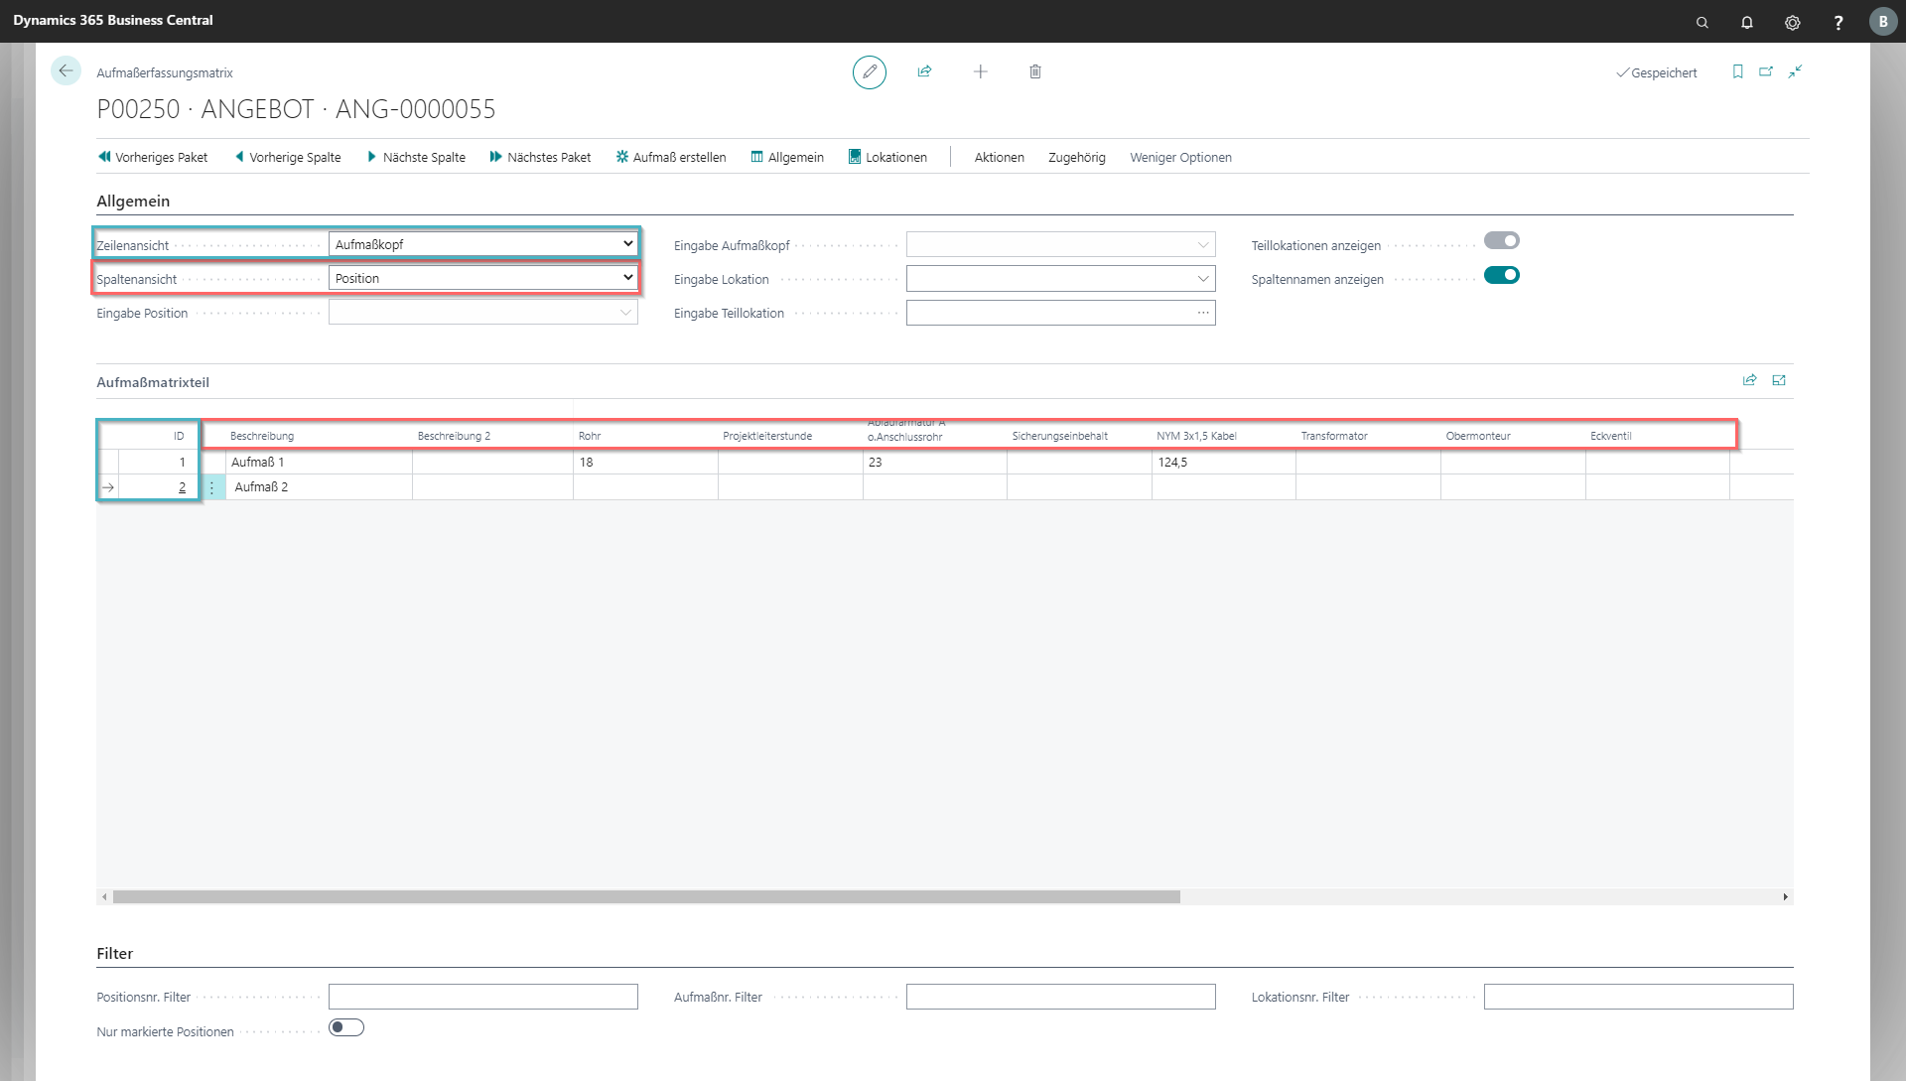Enable Nur markierte Positionen switch
The height and width of the screenshot is (1081, 1906).
pyautogui.click(x=346, y=1027)
